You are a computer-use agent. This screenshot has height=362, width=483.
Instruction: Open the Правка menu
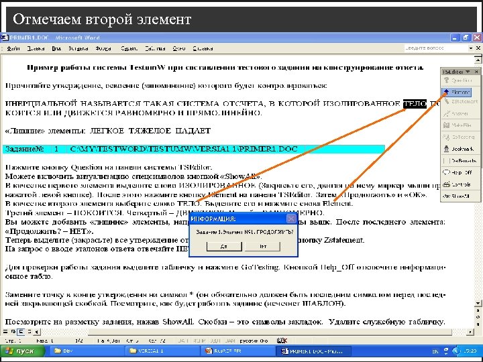tap(36, 48)
